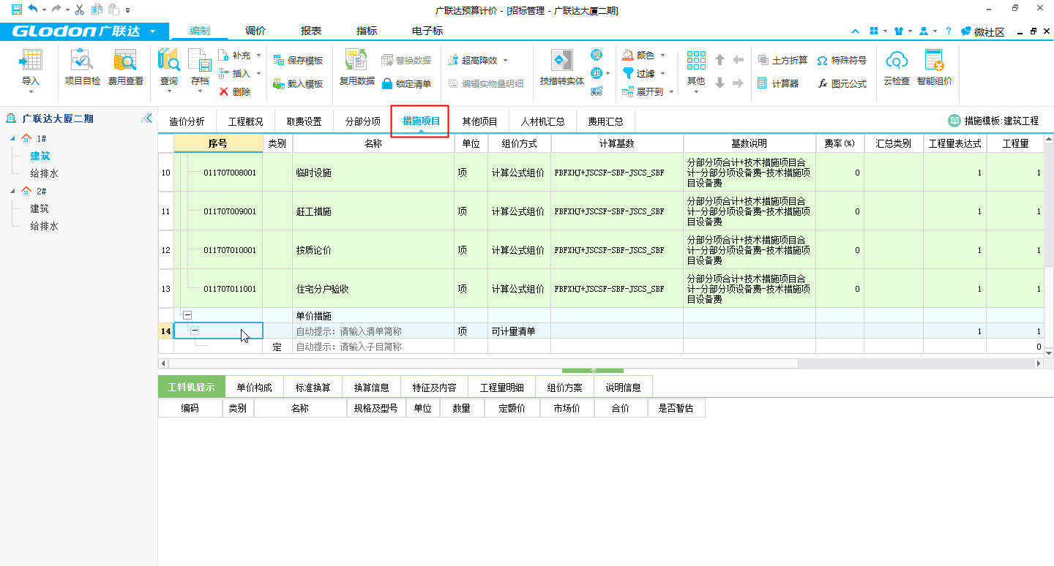Click 技措转实体 conversion icon
The height and width of the screenshot is (566, 1054).
point(561,67)
